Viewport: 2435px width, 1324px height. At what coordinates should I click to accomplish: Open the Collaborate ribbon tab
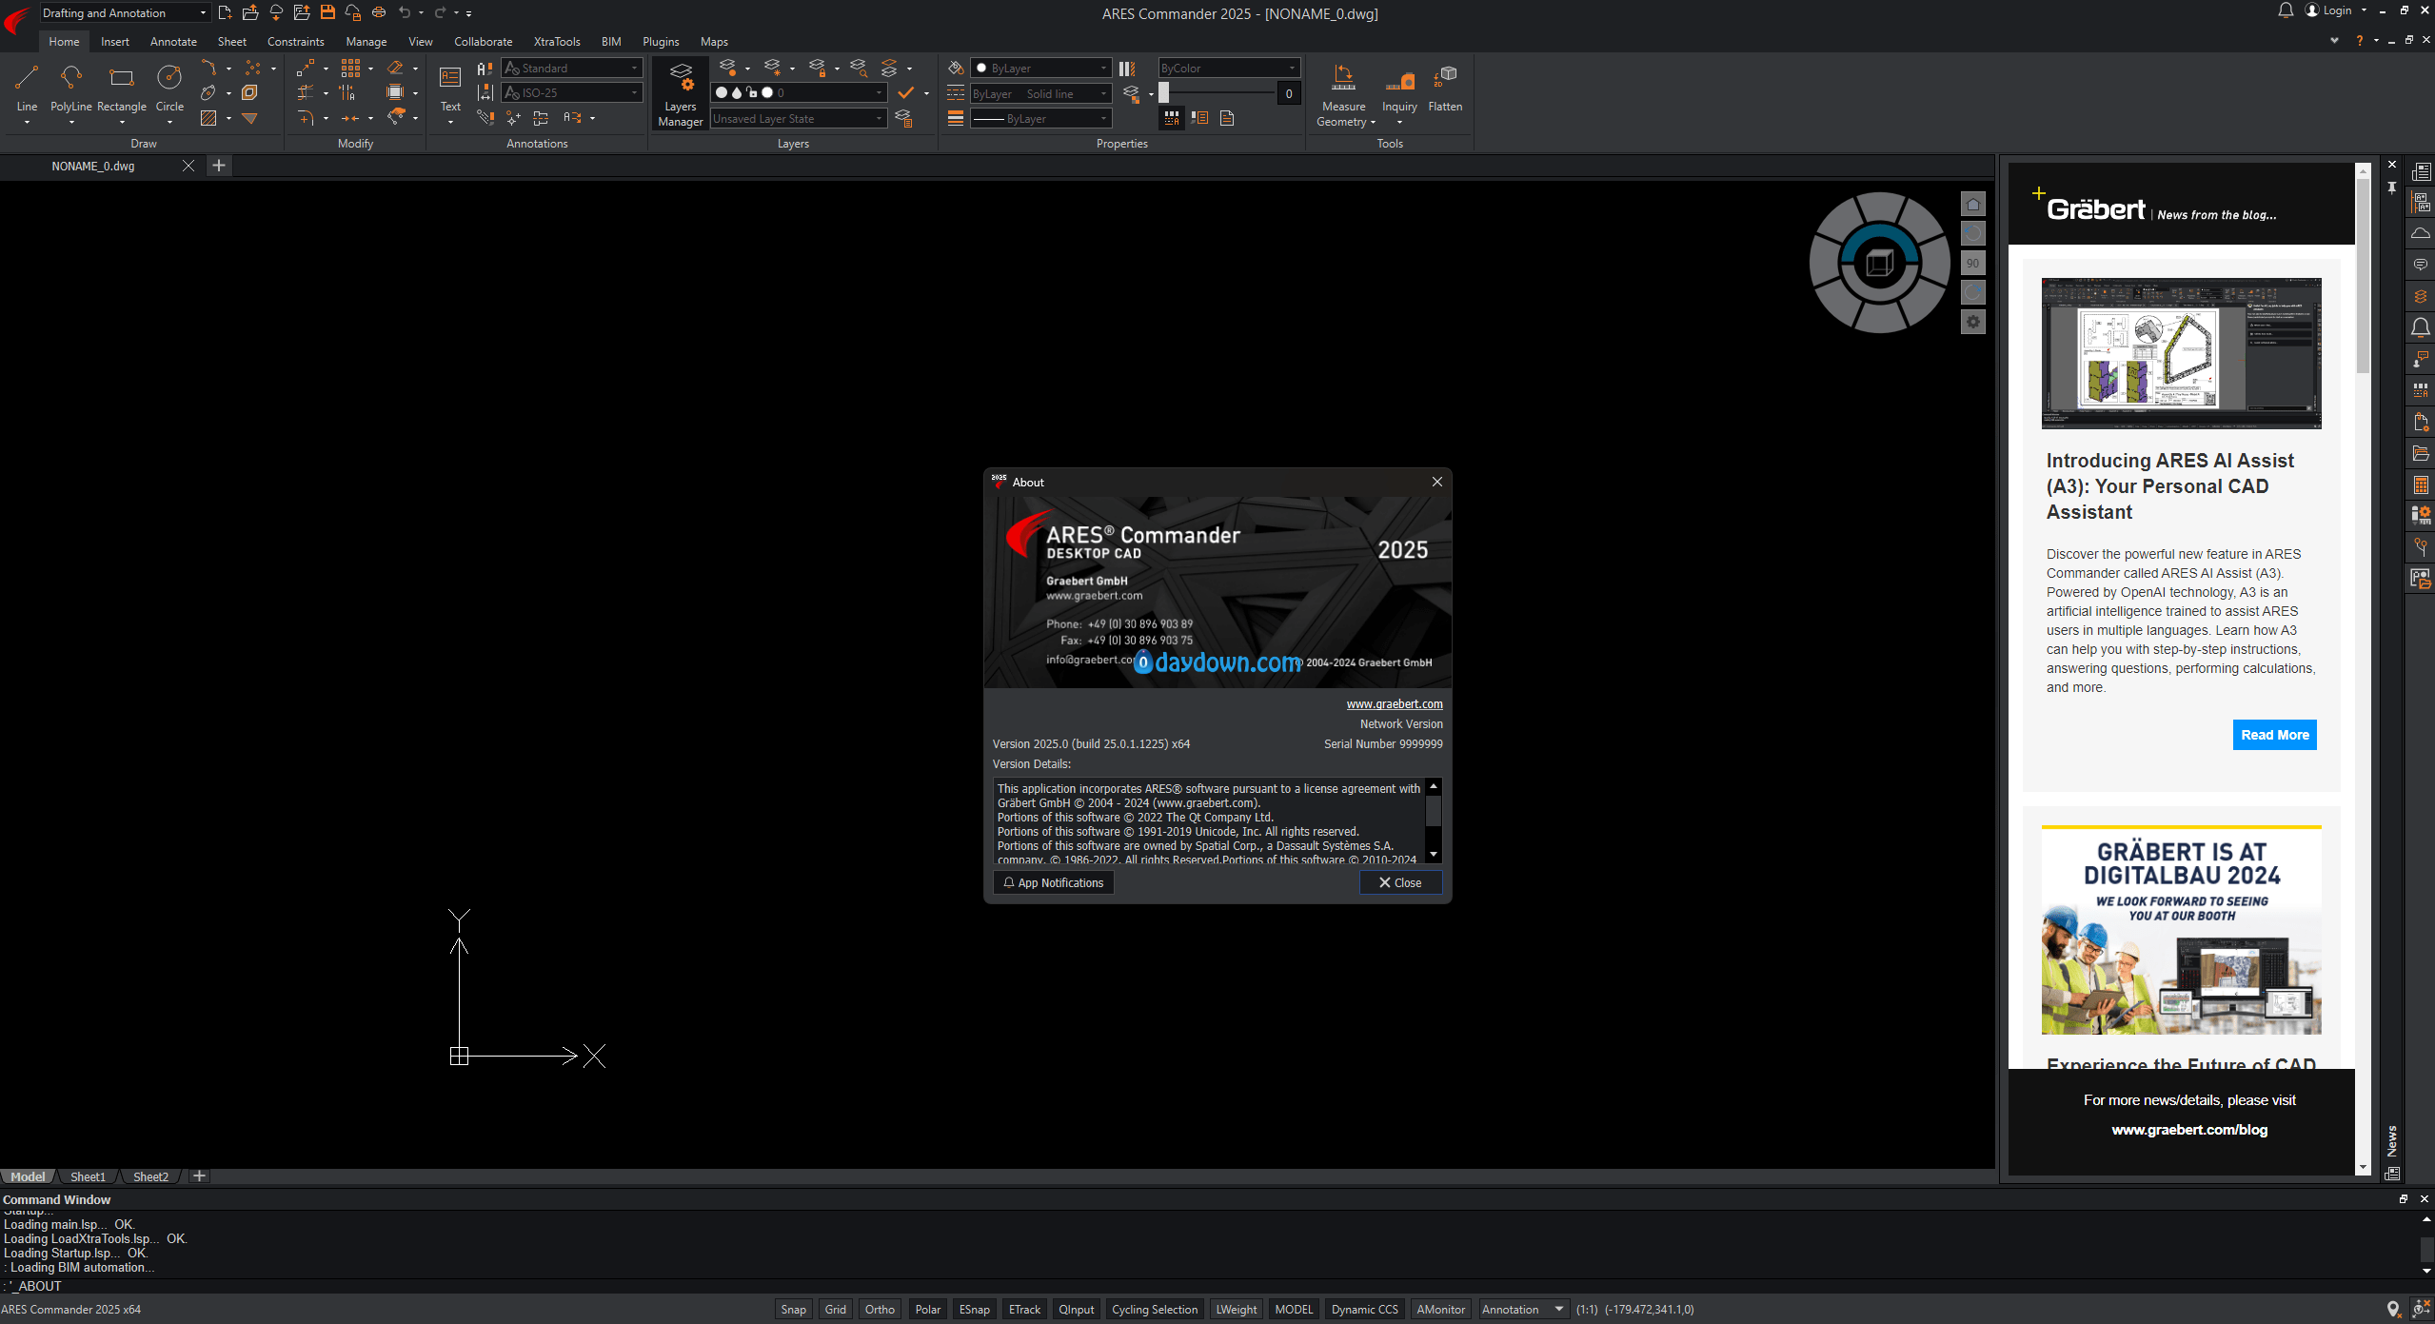click(483, 41)
